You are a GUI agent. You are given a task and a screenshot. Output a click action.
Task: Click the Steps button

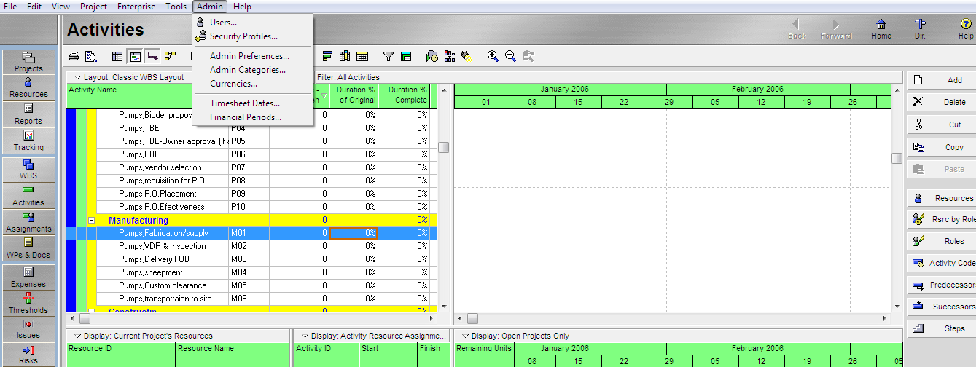tap(942, 328)
